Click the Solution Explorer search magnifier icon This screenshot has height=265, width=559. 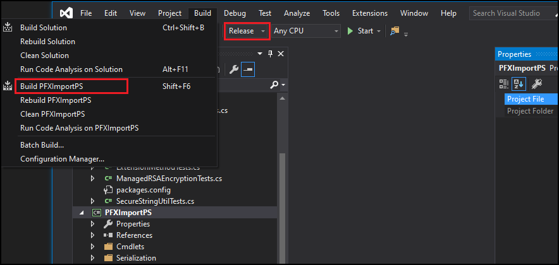coord(274,85)
